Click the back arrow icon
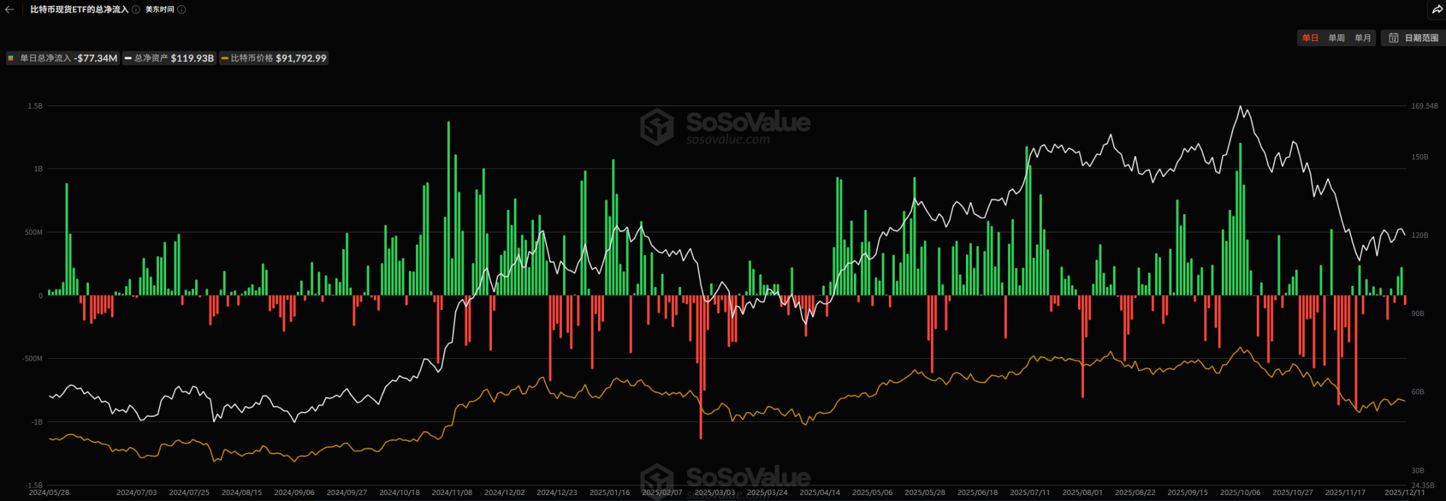Screen dimensions: 1446x501 9,10
